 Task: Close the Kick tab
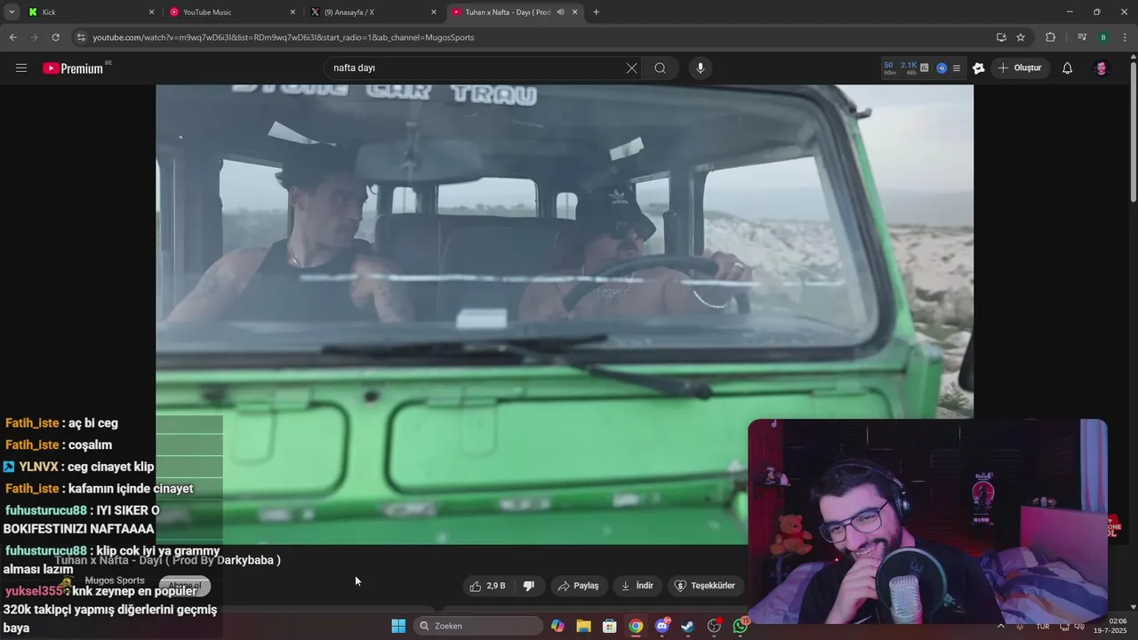151,12
